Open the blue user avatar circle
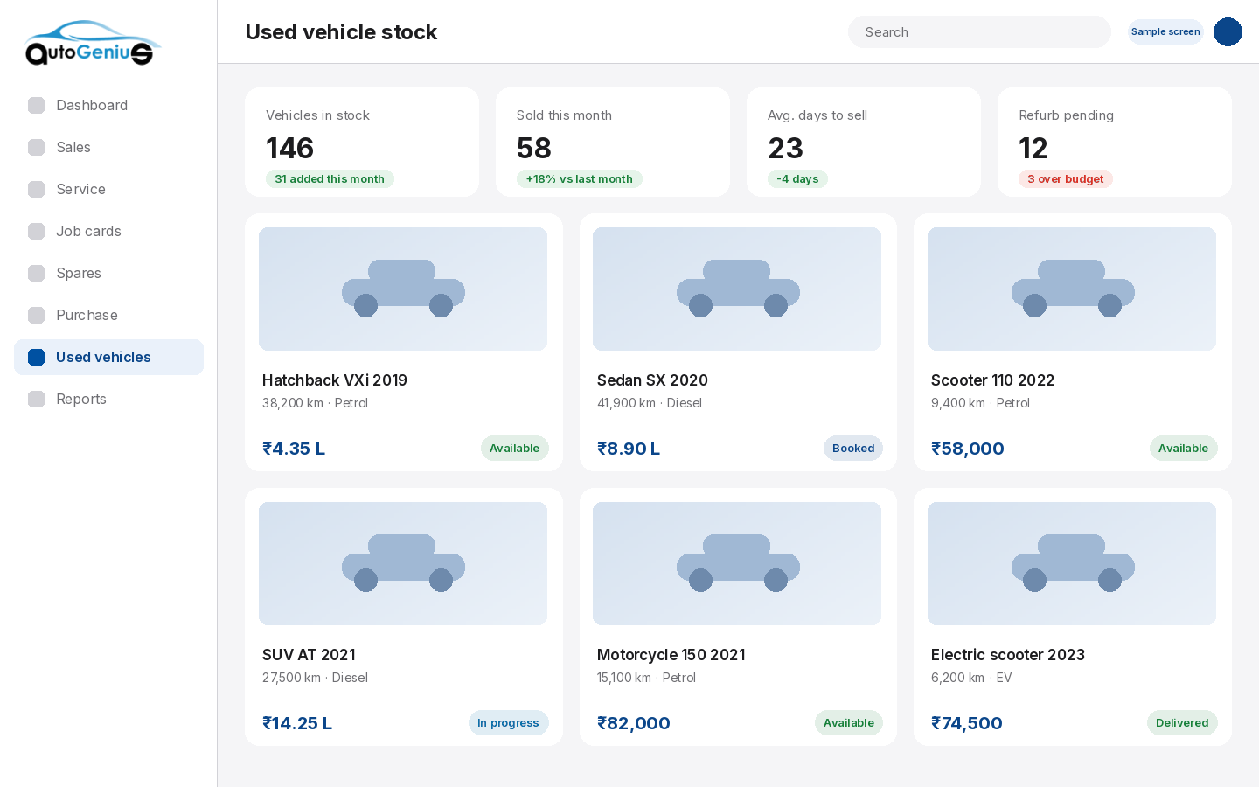 tap(1228, 31)
